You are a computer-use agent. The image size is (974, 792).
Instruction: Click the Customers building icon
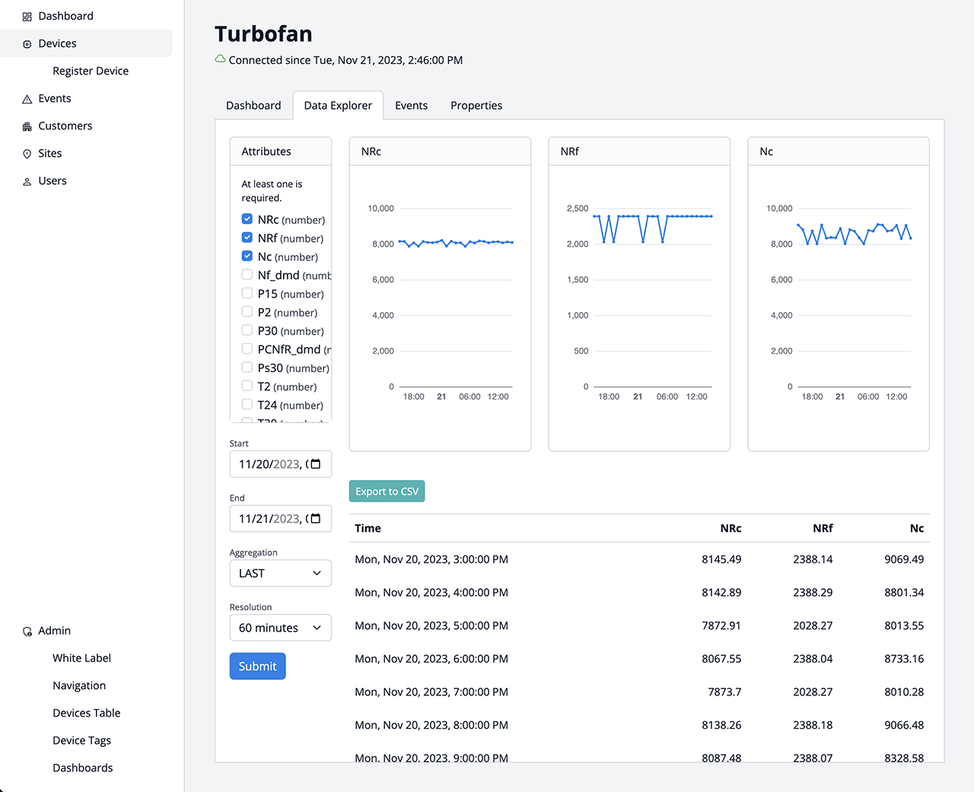click(x=27, y=126)
